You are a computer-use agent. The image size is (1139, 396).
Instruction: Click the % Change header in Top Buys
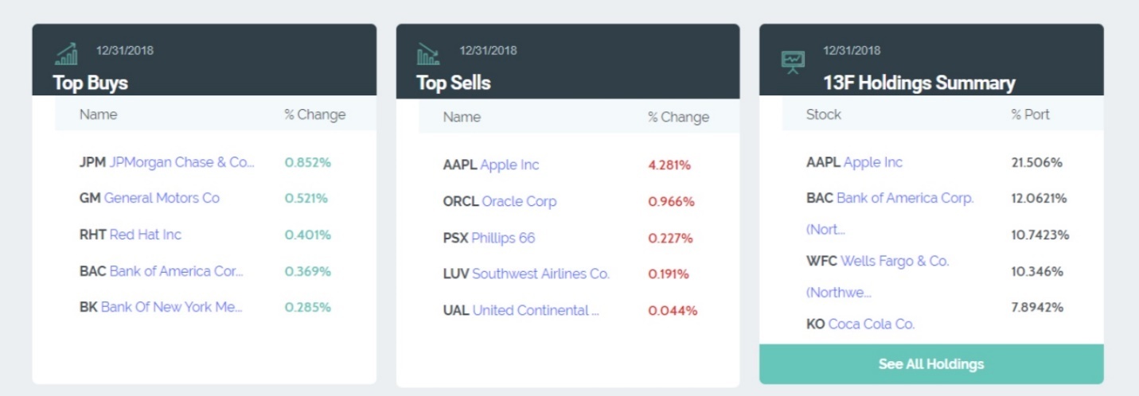[315, 115]
